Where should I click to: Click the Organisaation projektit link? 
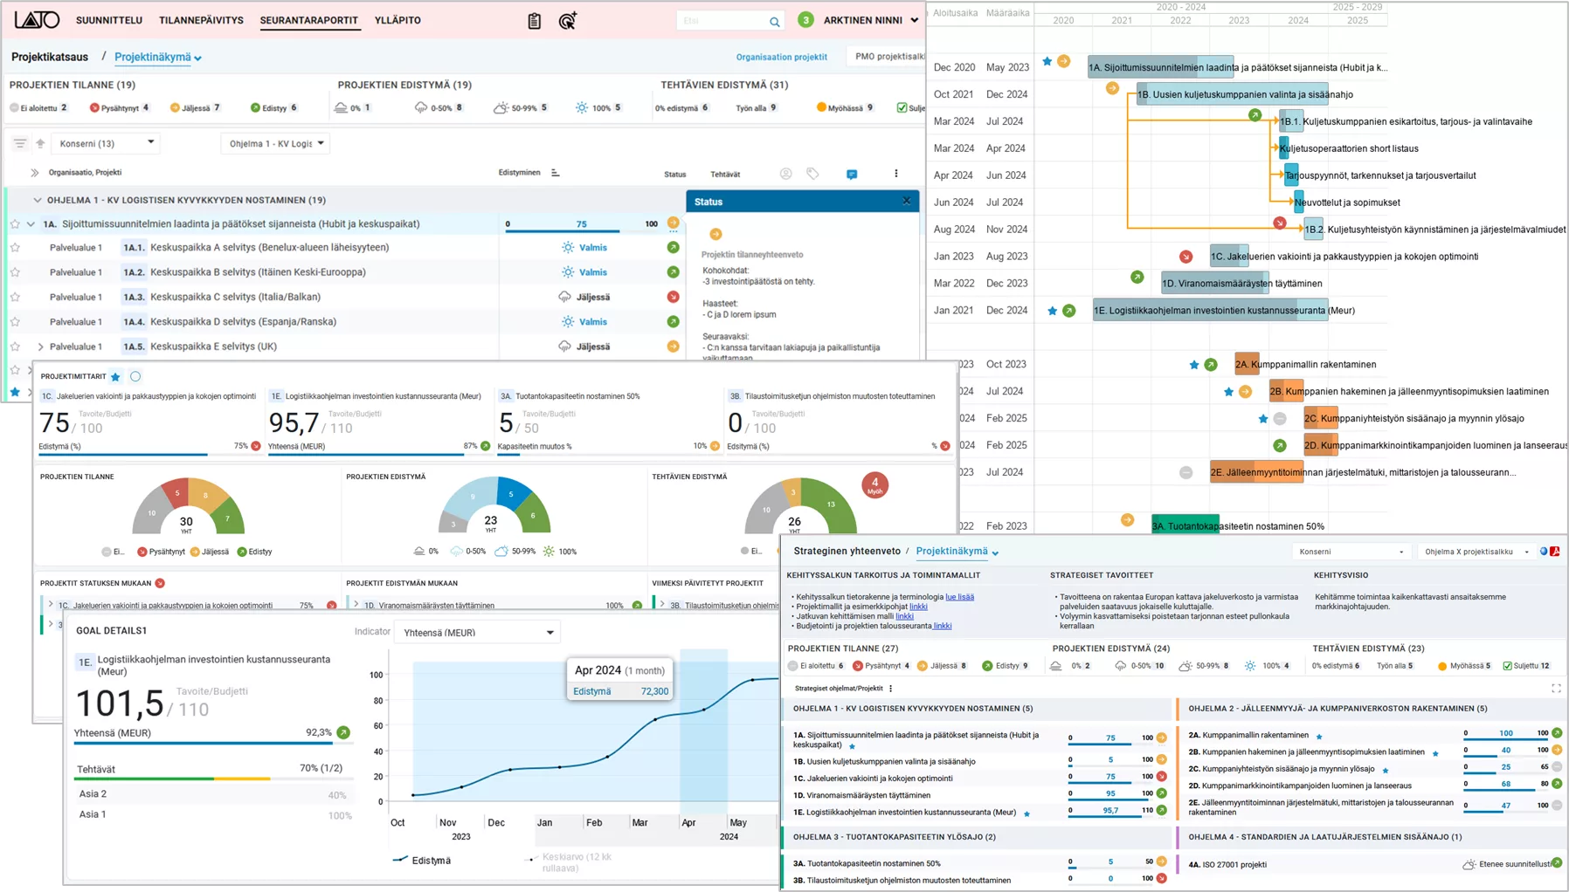click(x=781, y=57)
